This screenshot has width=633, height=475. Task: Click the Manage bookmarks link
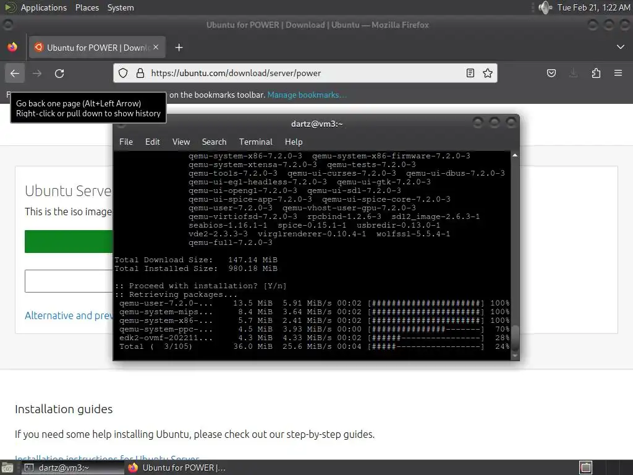307,95
